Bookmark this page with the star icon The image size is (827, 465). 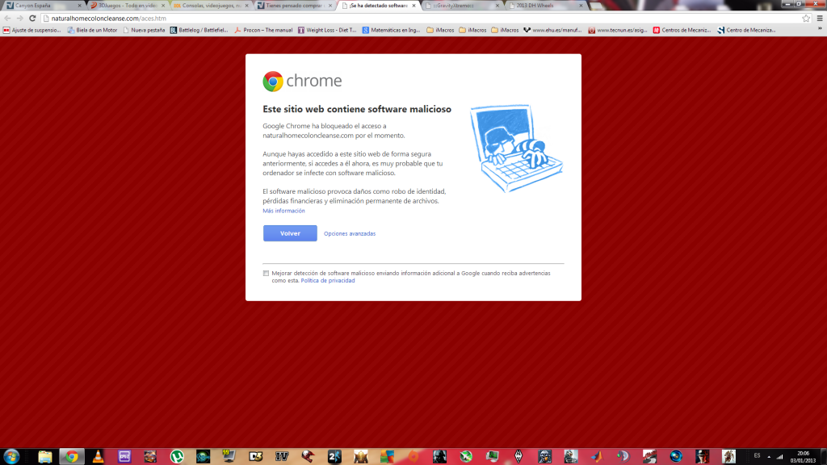click(x=806, y=19)
